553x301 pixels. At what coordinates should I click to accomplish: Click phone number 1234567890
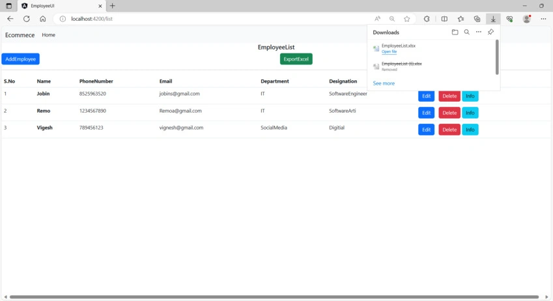coord(92,111)
